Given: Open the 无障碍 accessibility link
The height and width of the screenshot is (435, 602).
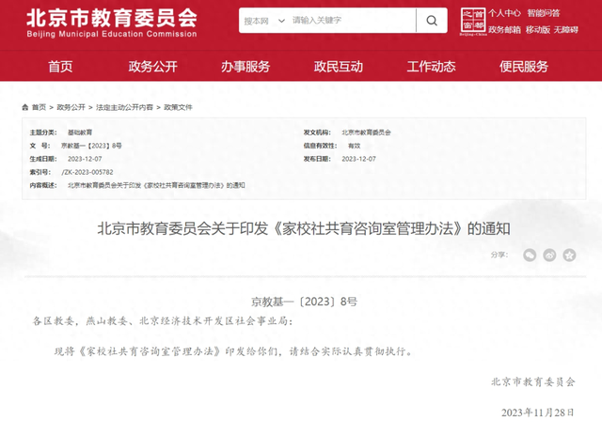Looking at the screenshot, I should [566, 29].
